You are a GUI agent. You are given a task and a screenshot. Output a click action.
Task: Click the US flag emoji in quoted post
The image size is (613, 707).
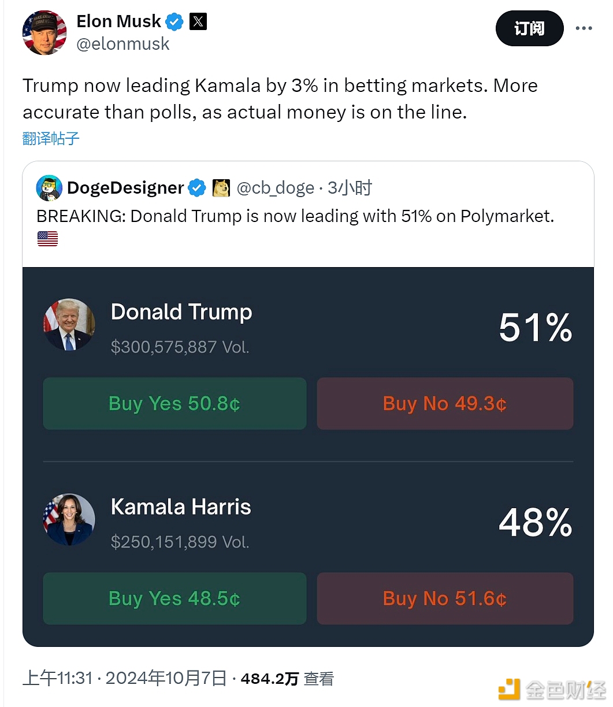pyautogui.click(x=47, y=239)
